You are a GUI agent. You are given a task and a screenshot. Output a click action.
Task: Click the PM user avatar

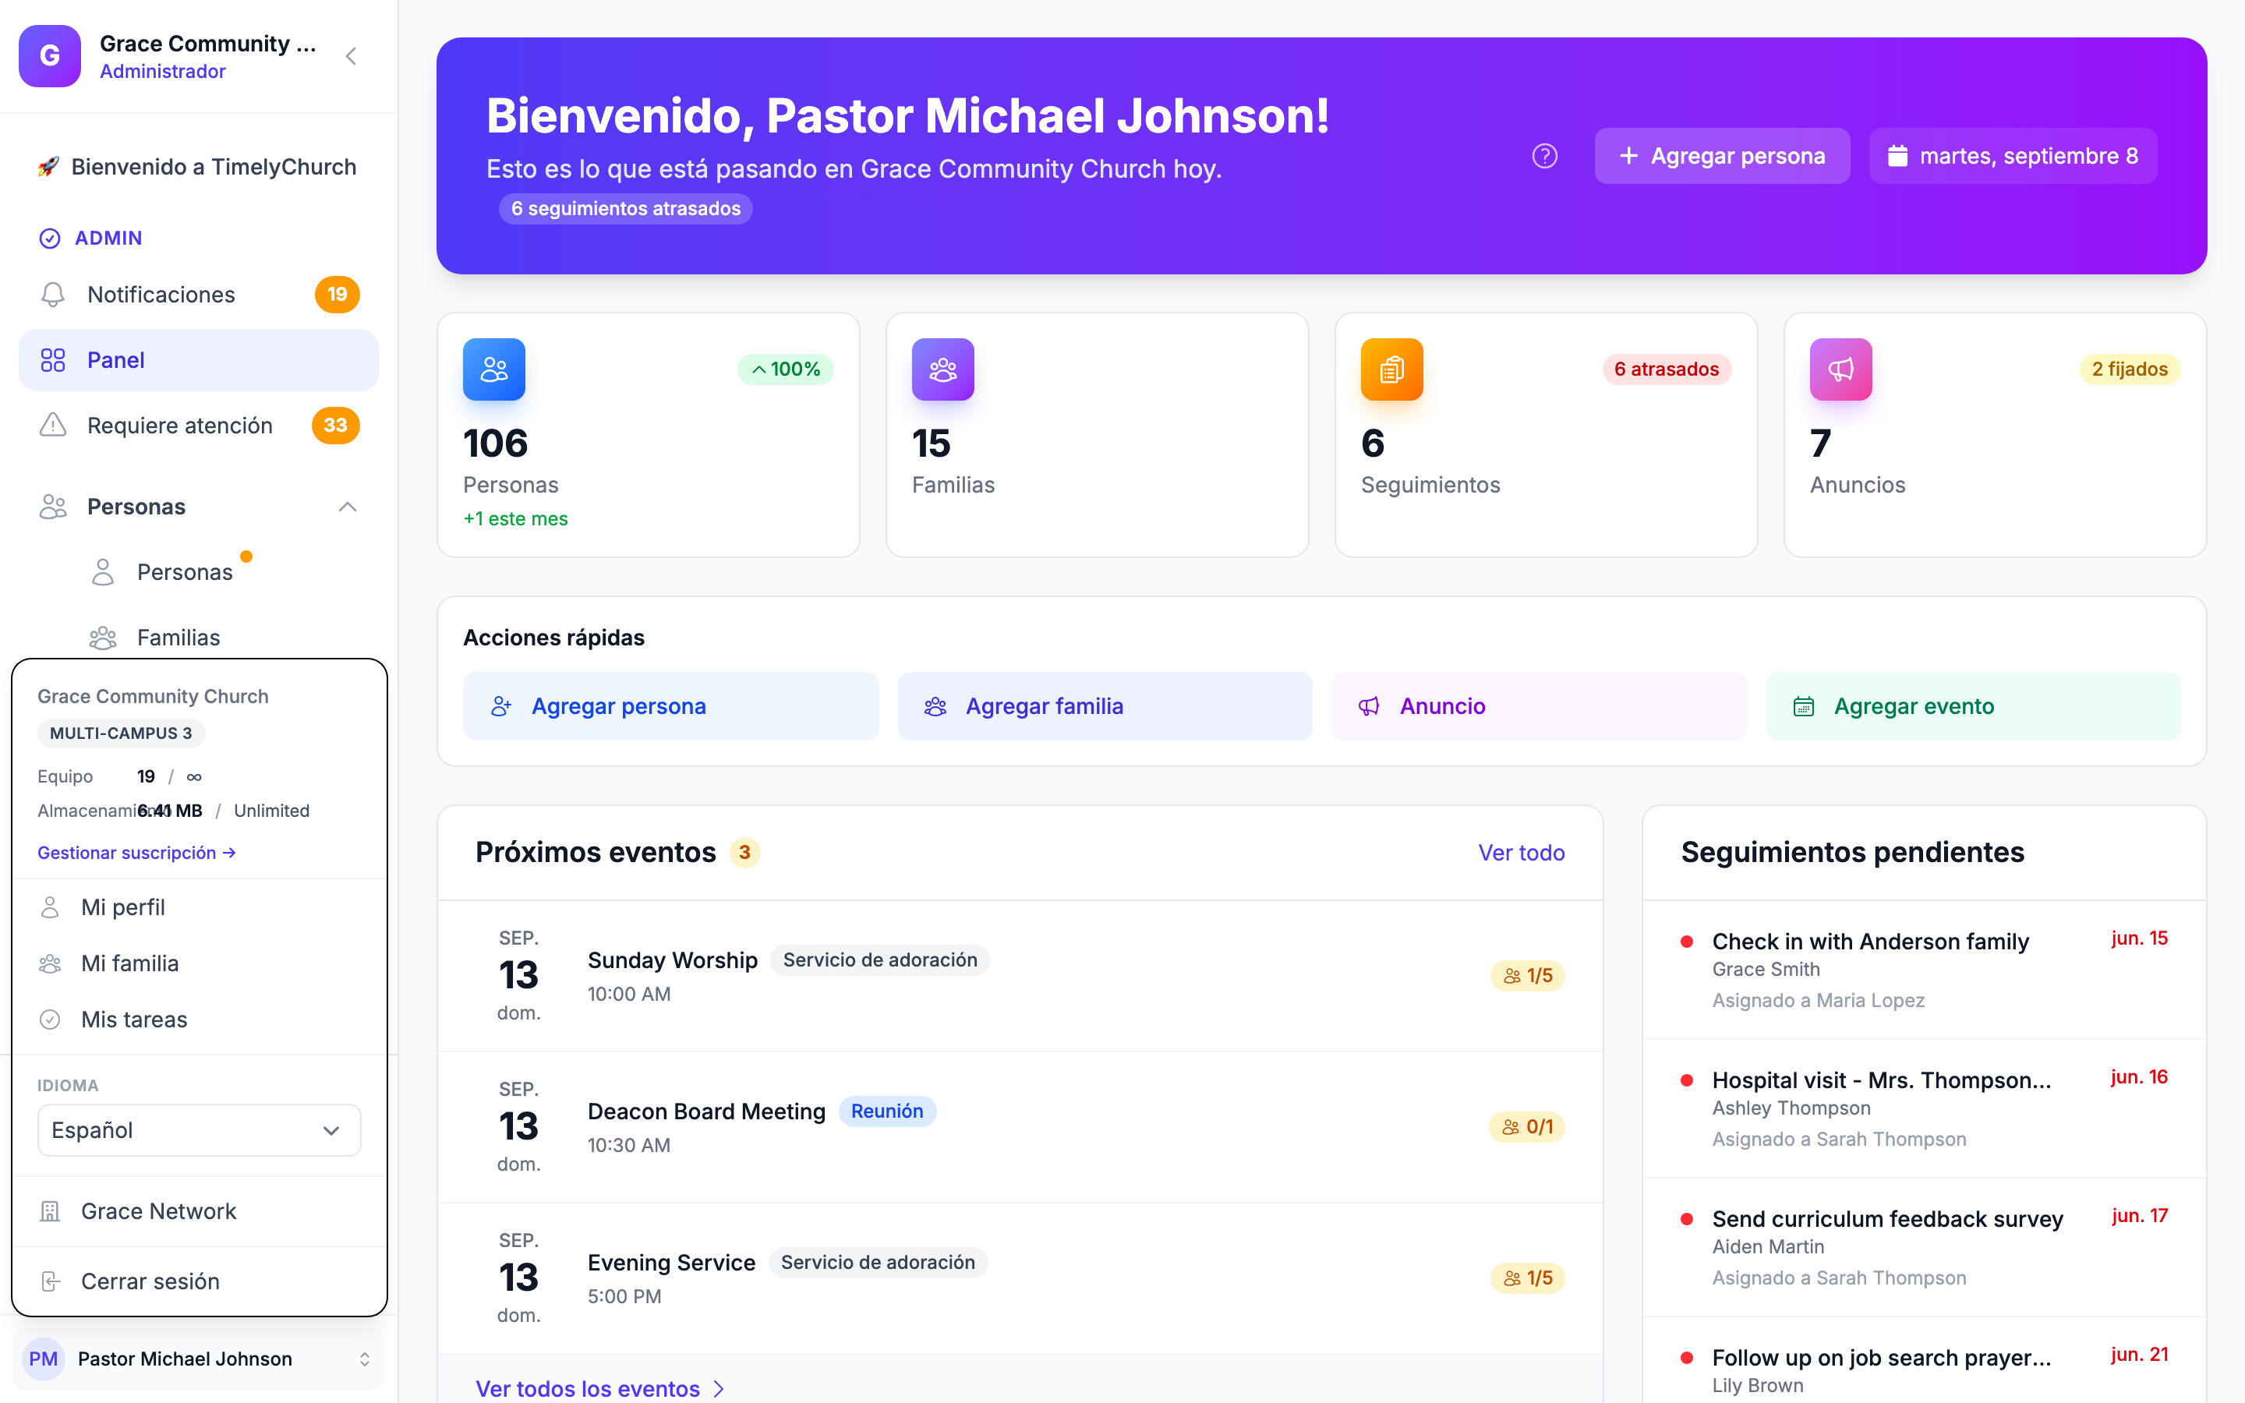[44, 1359]
